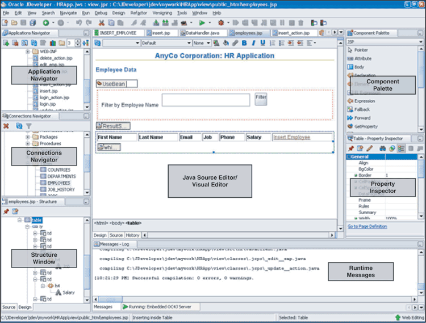Image resolution: width=426 pixels, height=323 pixels.
Task: Switch to the Source editor tab
Action: point(116,235)
